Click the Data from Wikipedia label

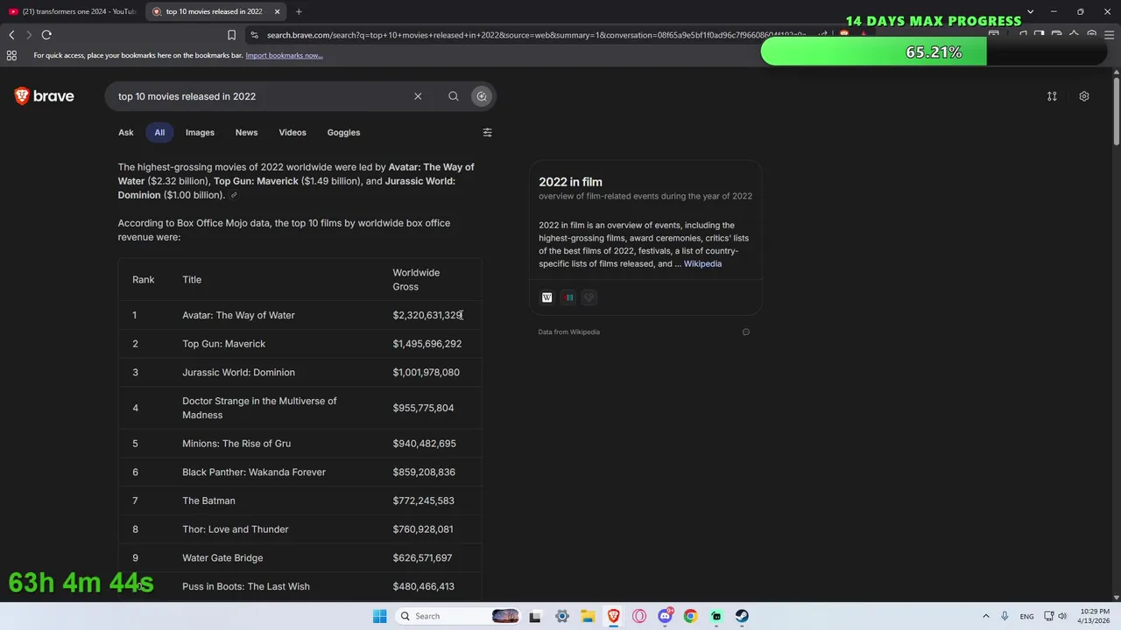tap(569, 332)
